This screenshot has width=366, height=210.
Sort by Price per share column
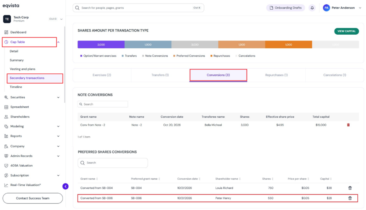pos(298,179)
